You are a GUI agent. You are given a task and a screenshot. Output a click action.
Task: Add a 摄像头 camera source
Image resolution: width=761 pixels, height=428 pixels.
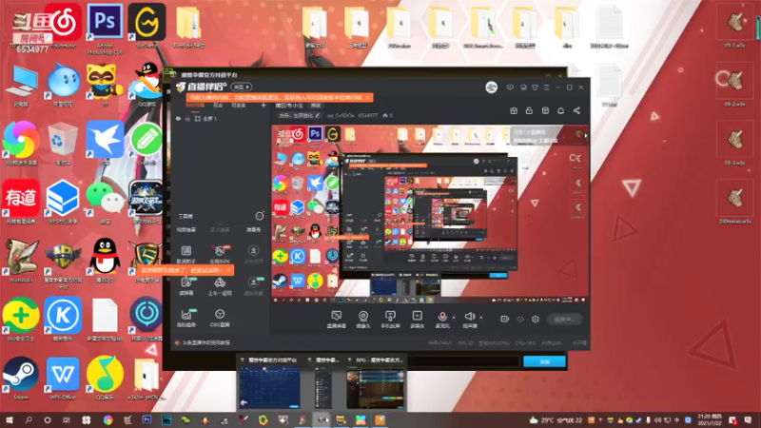point(363,320)
